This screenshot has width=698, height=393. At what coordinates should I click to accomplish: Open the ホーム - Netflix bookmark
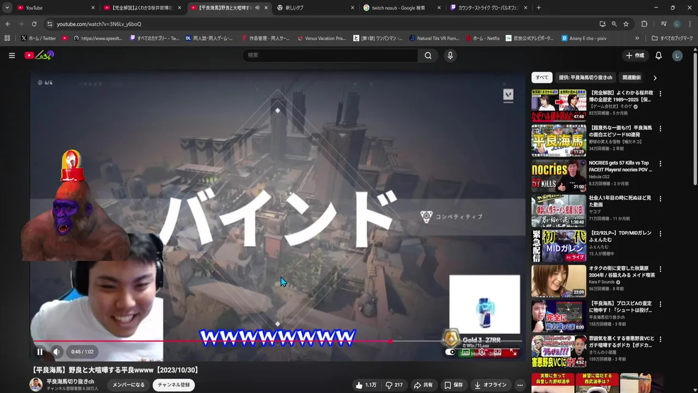pyautogui.click(x=482, y=38)
